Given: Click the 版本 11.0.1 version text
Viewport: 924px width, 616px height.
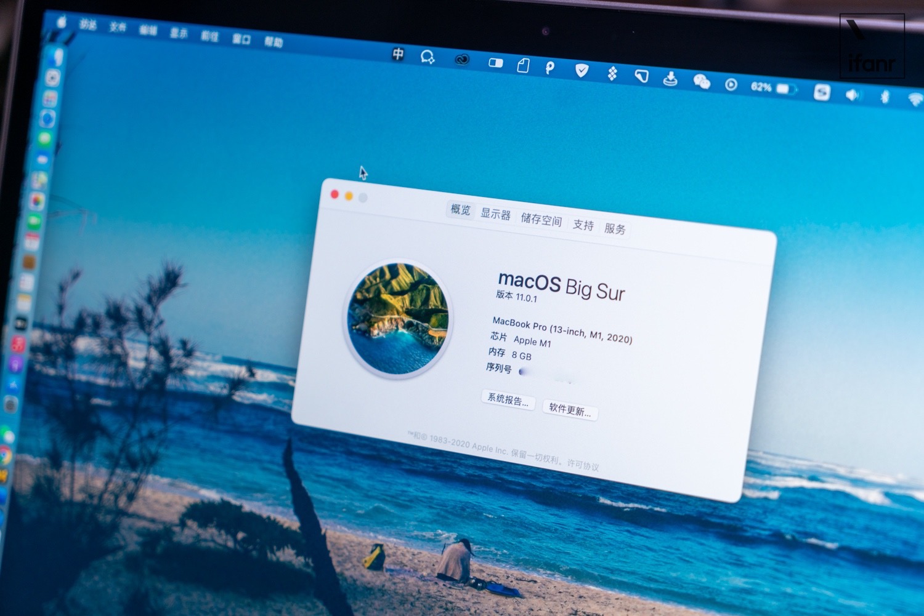Looking at the screenshot, I should coord(516,296).
